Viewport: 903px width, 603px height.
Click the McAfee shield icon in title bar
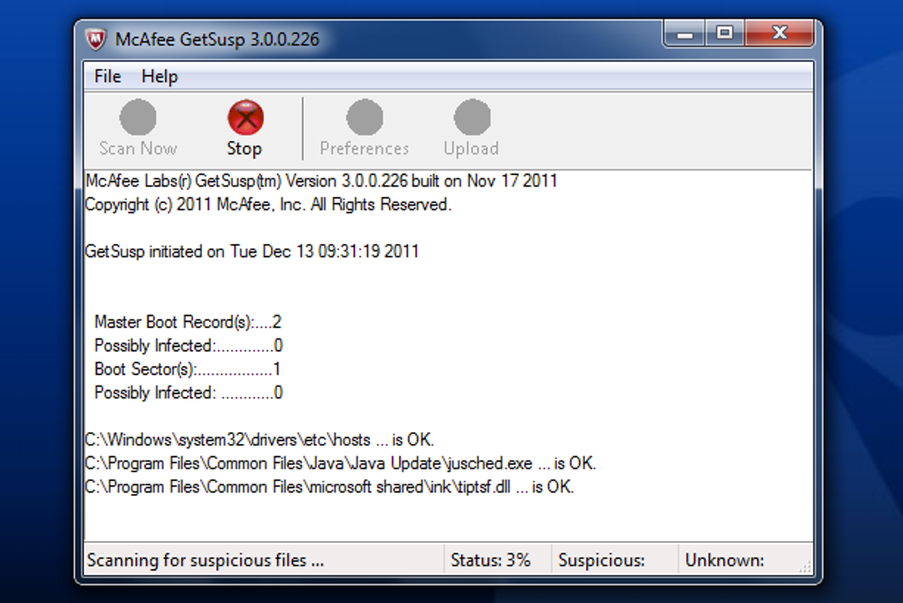click(x=96, y=40)
